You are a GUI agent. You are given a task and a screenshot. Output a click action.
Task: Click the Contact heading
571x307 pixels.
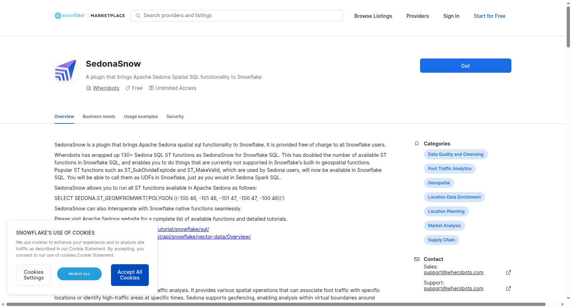[434, 259]
